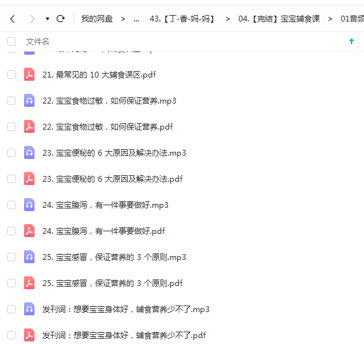Check the select-all checkbox beside 文件名
The height and width of the screenshot is (344, 364).
(x=11, y=42)
